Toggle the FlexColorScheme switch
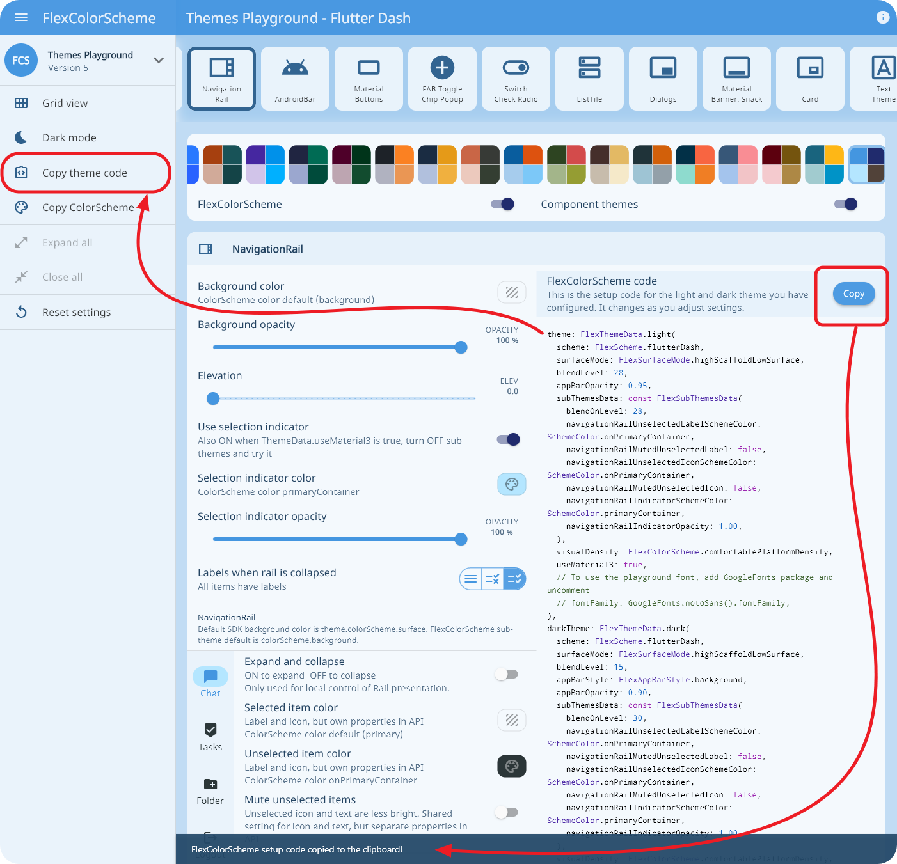Screen dimensions: 897x864 [502, 204]
